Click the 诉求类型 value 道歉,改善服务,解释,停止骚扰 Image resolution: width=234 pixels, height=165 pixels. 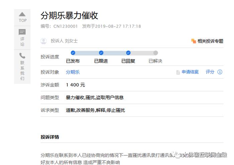tap(95, 110)
